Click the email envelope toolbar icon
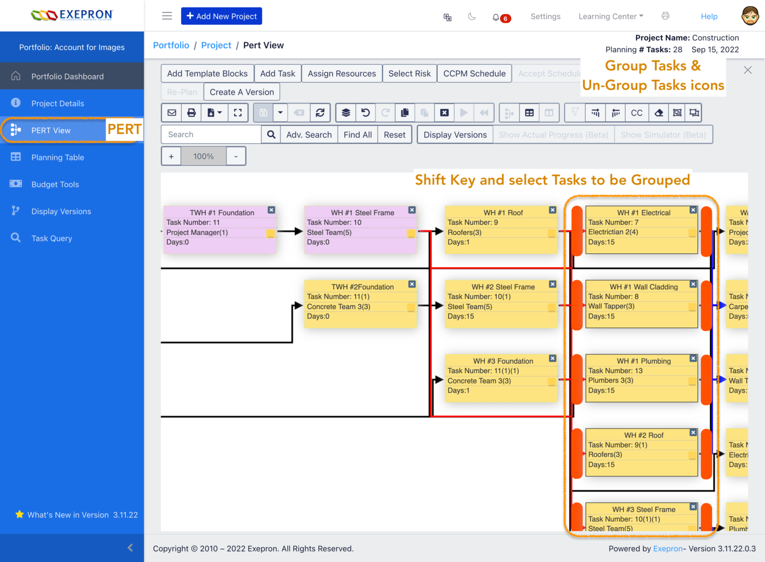The width and height of the screenshot is (765, 562). click(x=172, y=113)
